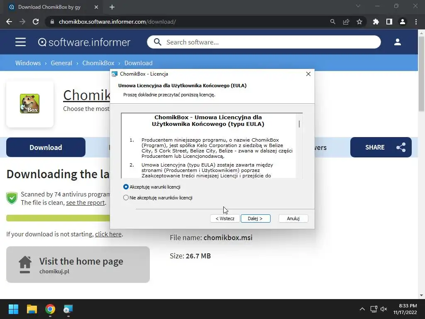Click the magnifier icon in search box
425x319 pixels.
(x=157, y=42)
